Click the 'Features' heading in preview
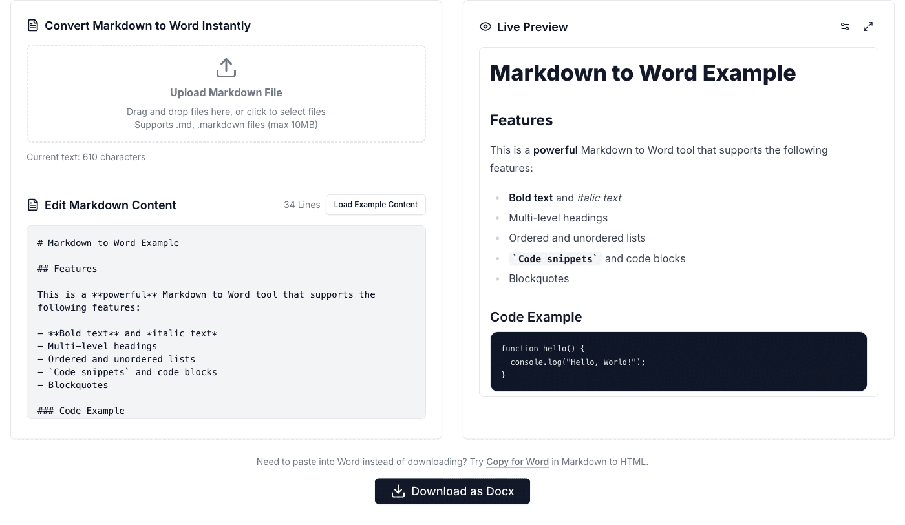 (x=521, y=120)
